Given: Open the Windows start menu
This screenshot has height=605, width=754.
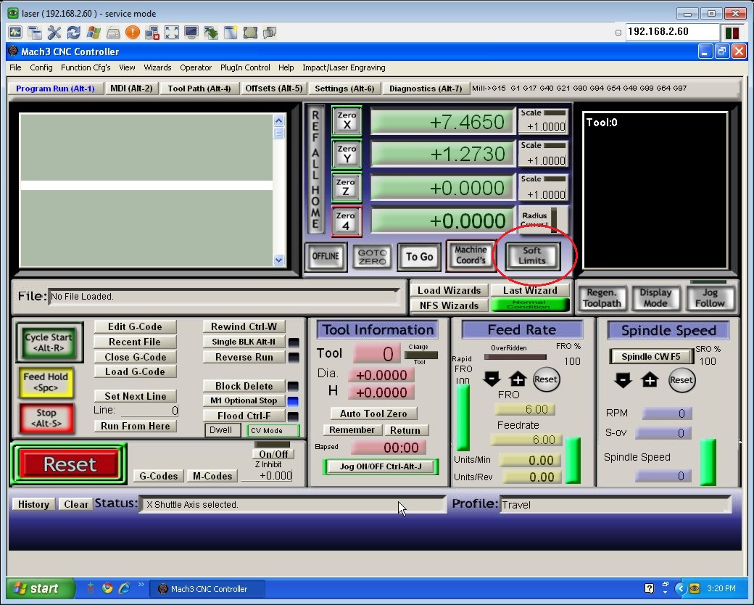Looking at the screenshot, I should [41, 588].
